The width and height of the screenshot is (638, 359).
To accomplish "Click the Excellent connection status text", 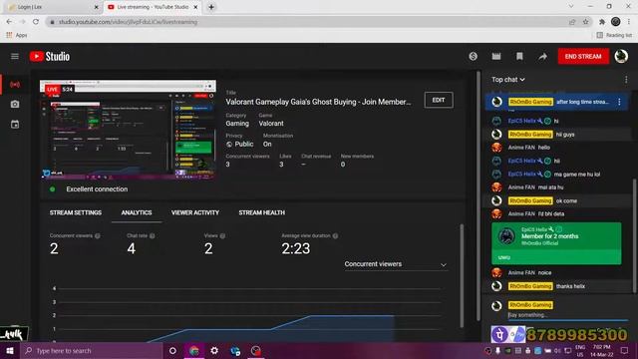I will [x=97, y=189].
